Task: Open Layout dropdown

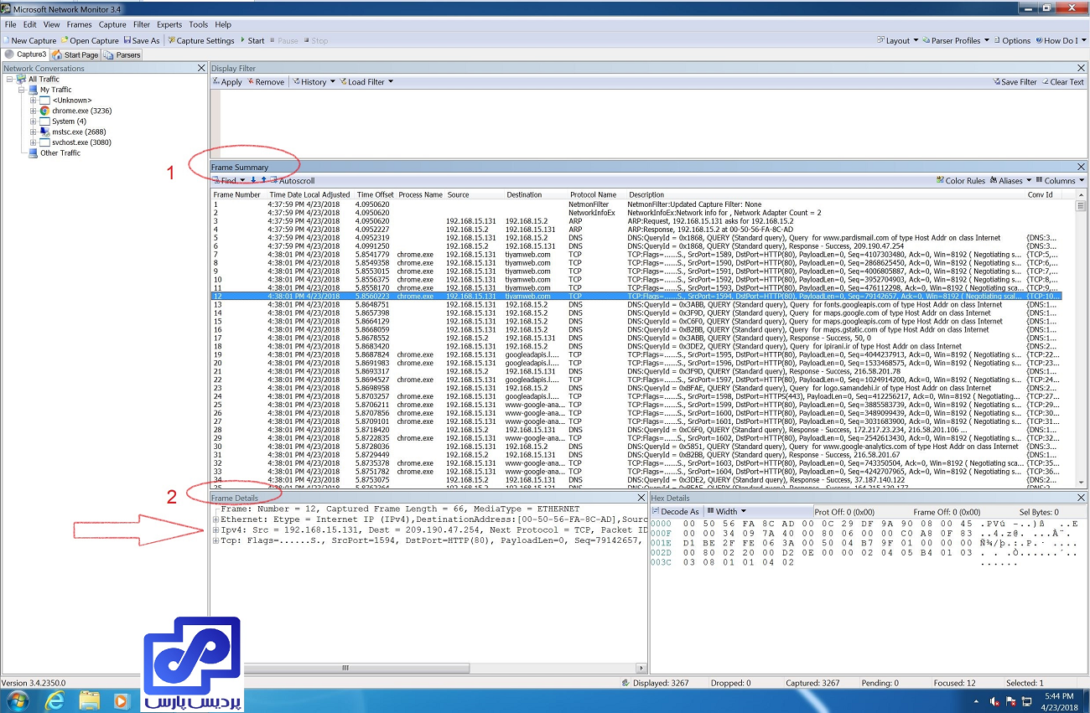Action: click(897, 40)
